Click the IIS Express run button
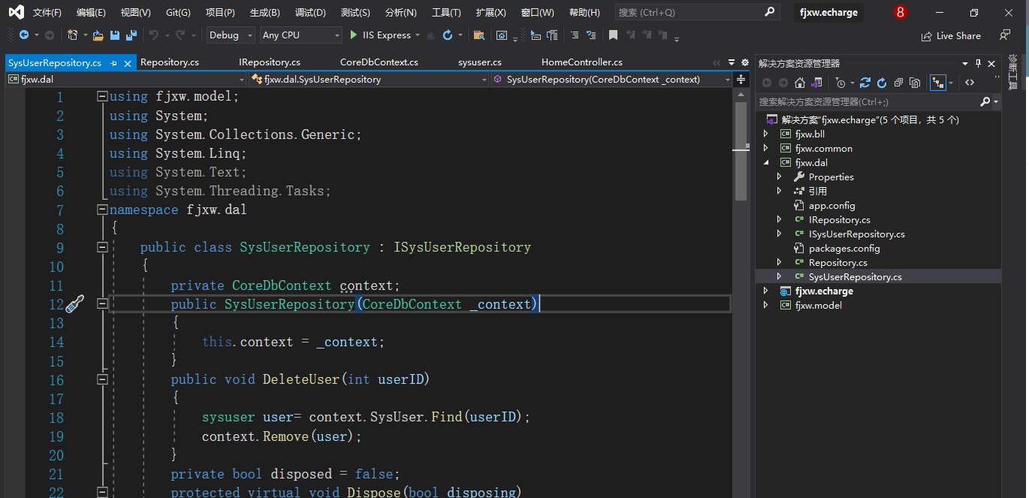The height and width of the screenshot is (498, 1029). [x=380, y=35]
